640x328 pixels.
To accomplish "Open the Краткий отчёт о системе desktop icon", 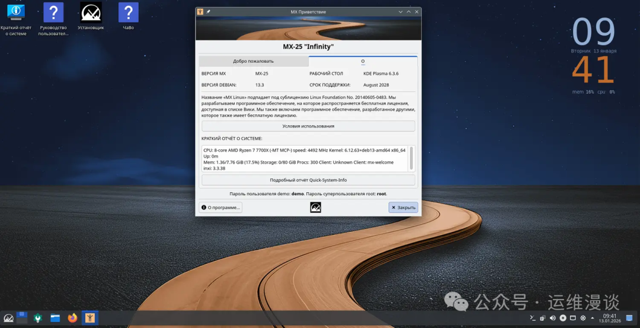I will [x=16, y=19].
